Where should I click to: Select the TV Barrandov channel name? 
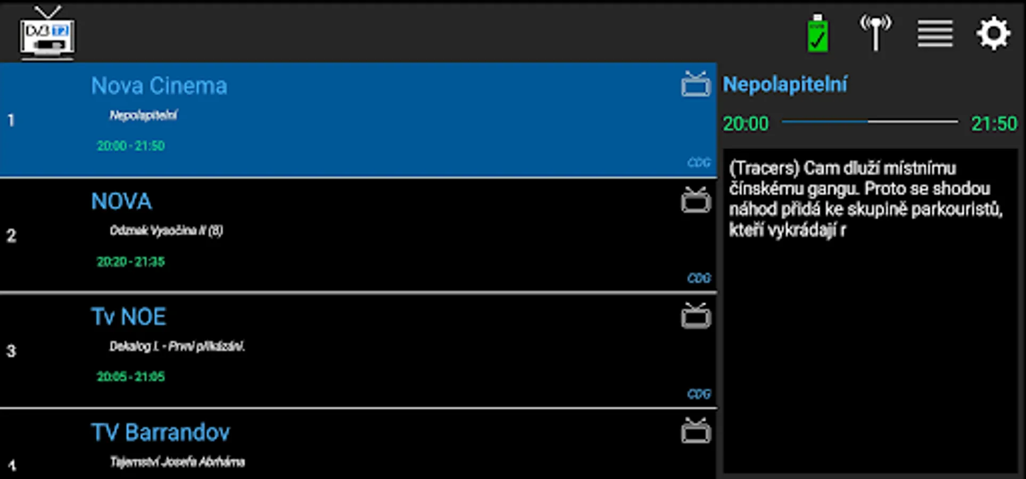click(160, 432)
